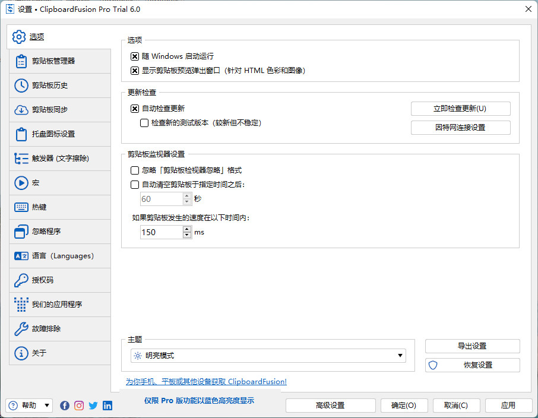Increase the 150 ms spinner value
Viewport: 538px width, 418px height.
[187, 229]
